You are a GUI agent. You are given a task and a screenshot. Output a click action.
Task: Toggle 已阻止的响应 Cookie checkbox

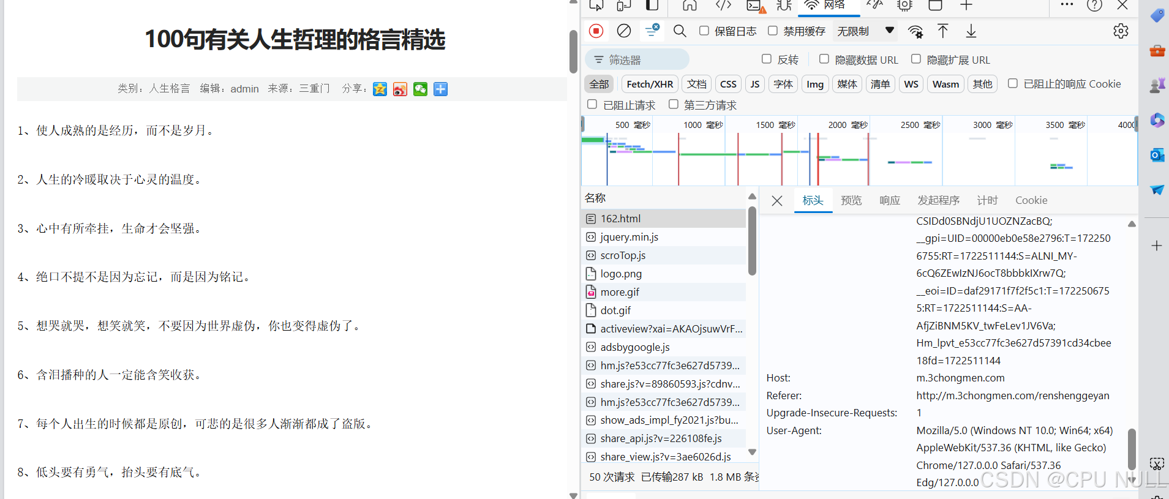[1013, 83]
